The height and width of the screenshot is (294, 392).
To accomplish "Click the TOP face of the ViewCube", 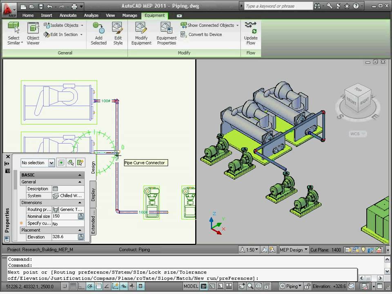I will (x=358, y=89).
